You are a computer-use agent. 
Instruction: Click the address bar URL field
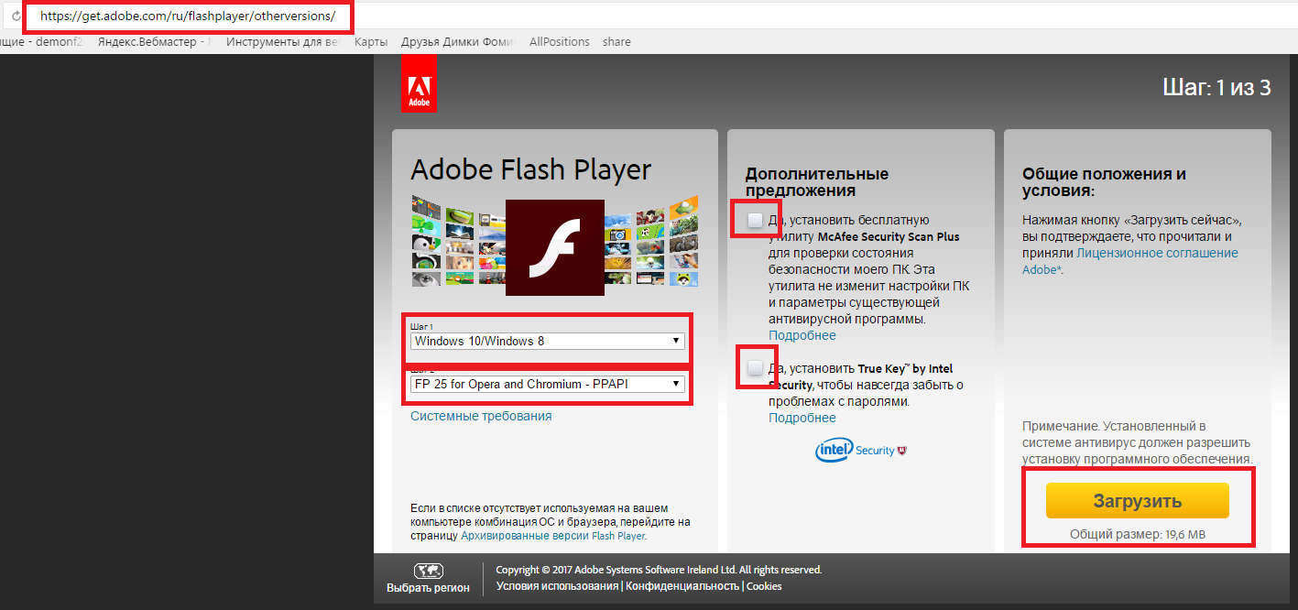click(x=188, y=16)
